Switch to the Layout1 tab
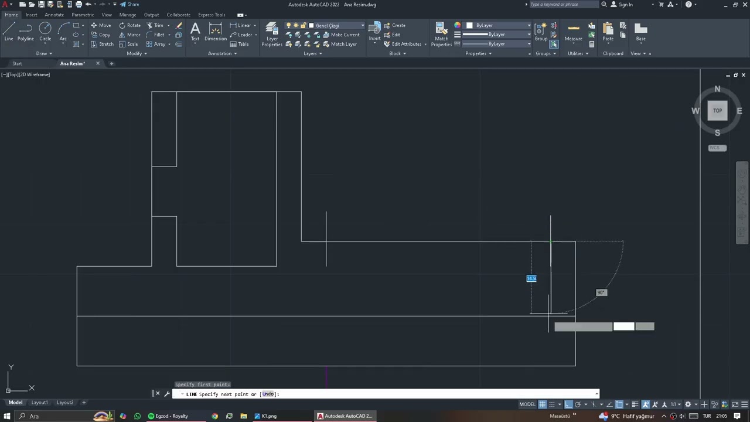 pyautogui.click(x=39, y=403)
